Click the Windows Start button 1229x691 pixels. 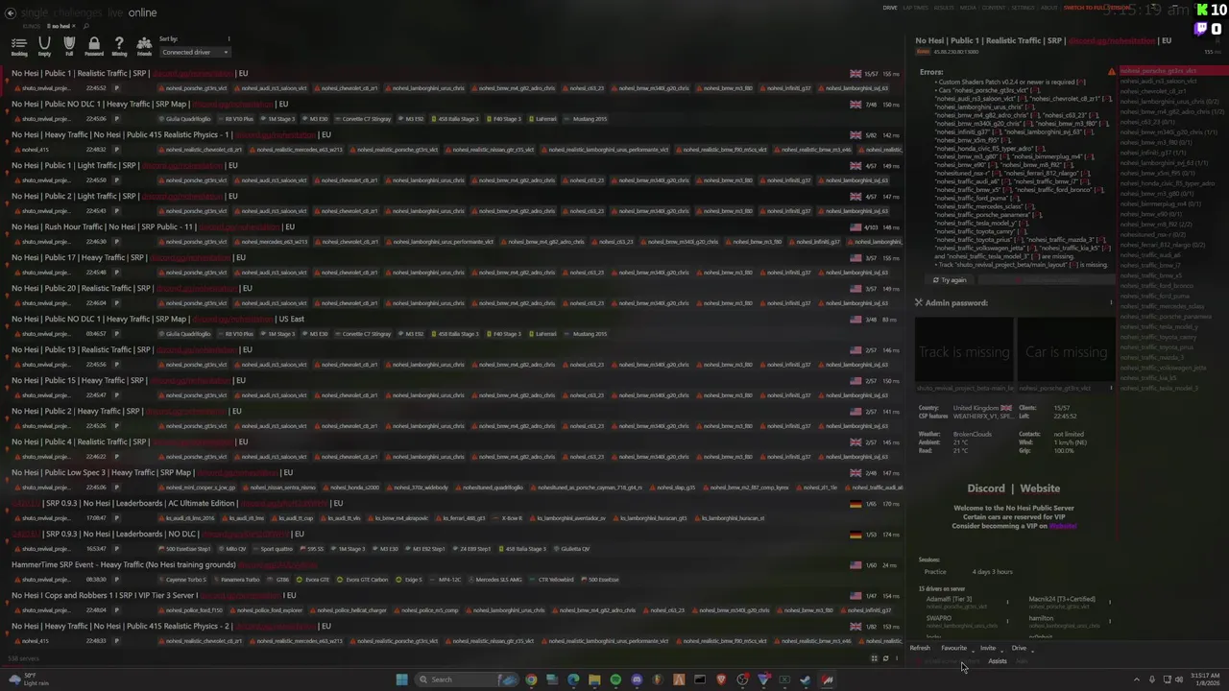(x=401, y=679)
